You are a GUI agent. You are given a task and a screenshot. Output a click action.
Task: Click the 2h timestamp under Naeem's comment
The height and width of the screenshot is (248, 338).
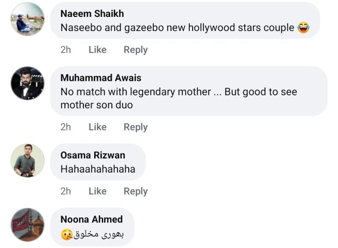[66, 50]
